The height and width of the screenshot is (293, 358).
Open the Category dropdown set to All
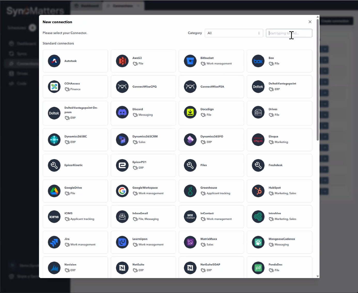[x=234, y=33]
